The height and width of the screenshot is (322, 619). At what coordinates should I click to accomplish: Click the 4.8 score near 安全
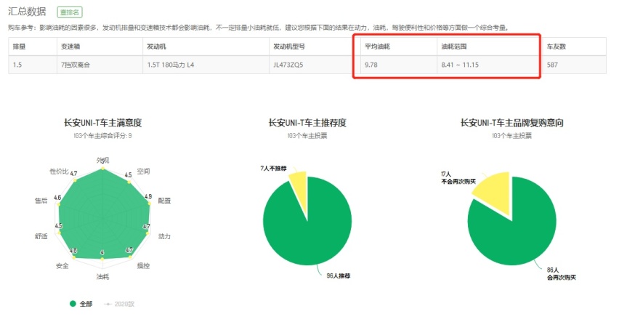click(73, 251)
